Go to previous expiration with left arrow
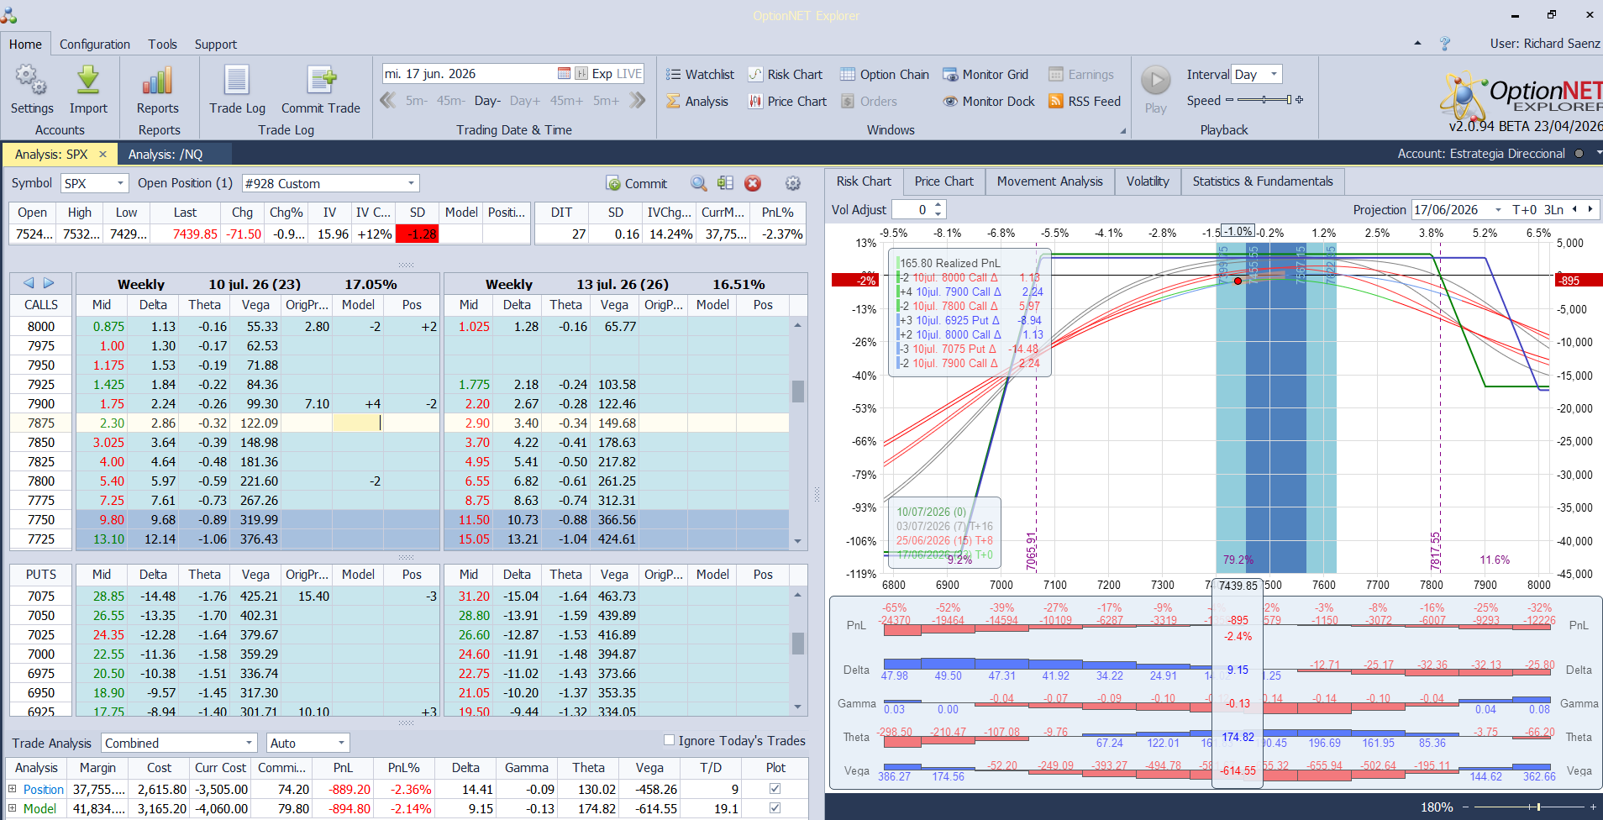The height and width of the screenshot is (820, 1603). pos(29,284)
